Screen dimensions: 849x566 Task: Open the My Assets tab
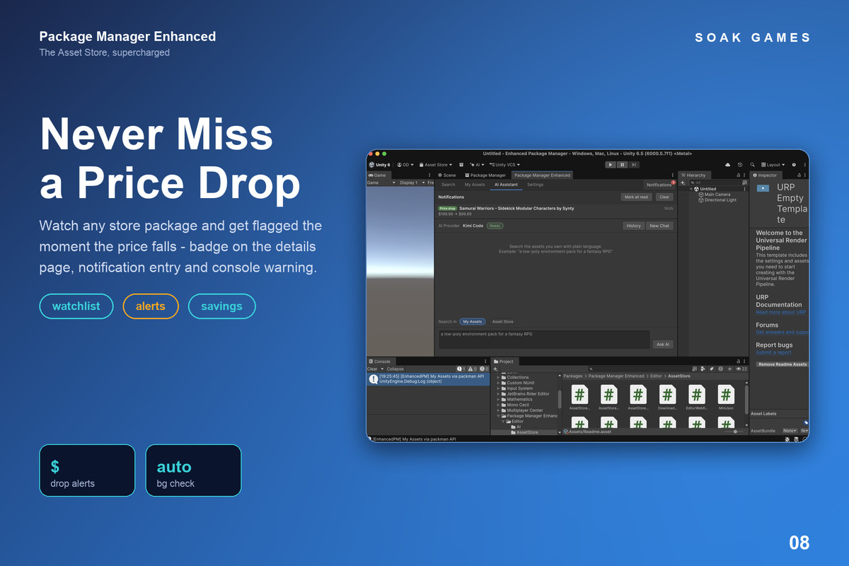(475, 185)
